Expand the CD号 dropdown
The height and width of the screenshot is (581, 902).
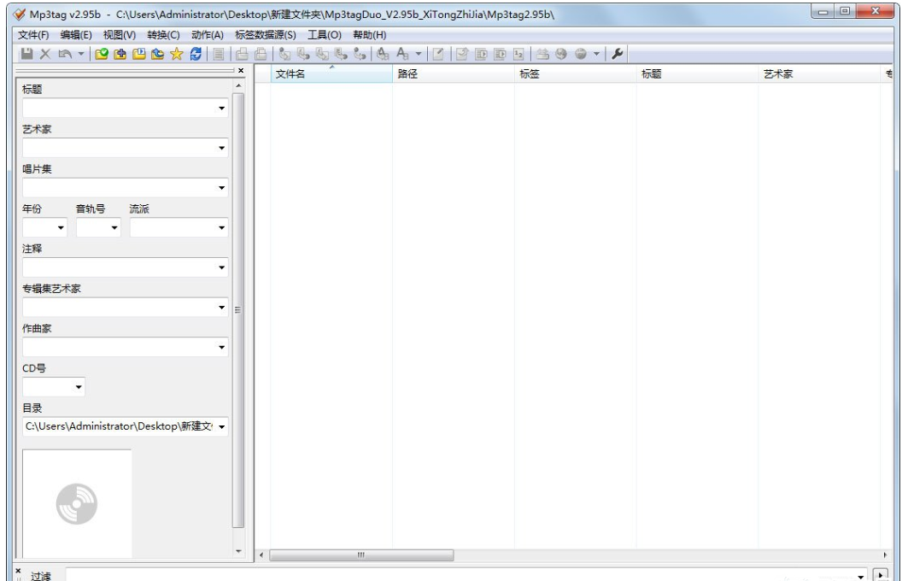tap(79, 386)
